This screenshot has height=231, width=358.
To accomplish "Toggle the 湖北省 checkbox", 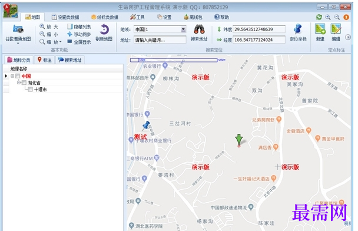I will 24,82.
